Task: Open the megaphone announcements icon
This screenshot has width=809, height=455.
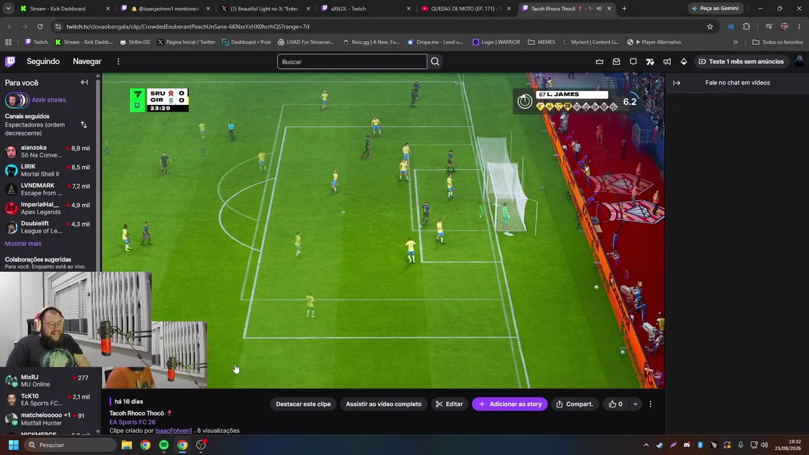Action: point(667,61)
